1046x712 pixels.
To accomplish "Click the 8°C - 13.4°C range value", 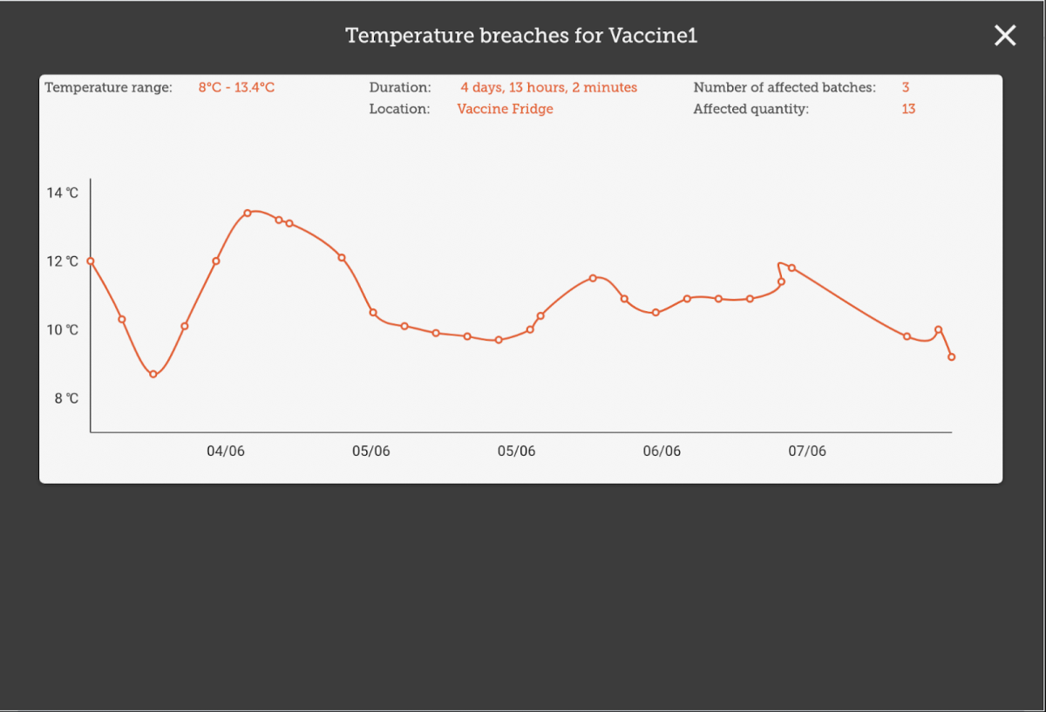I will pos(236,87).
